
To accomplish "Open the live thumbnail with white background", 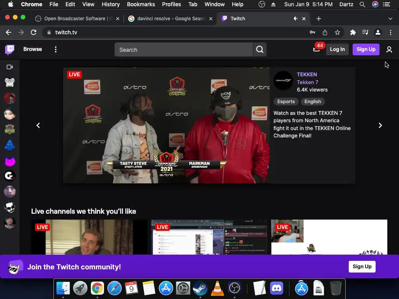I will 329,237.
